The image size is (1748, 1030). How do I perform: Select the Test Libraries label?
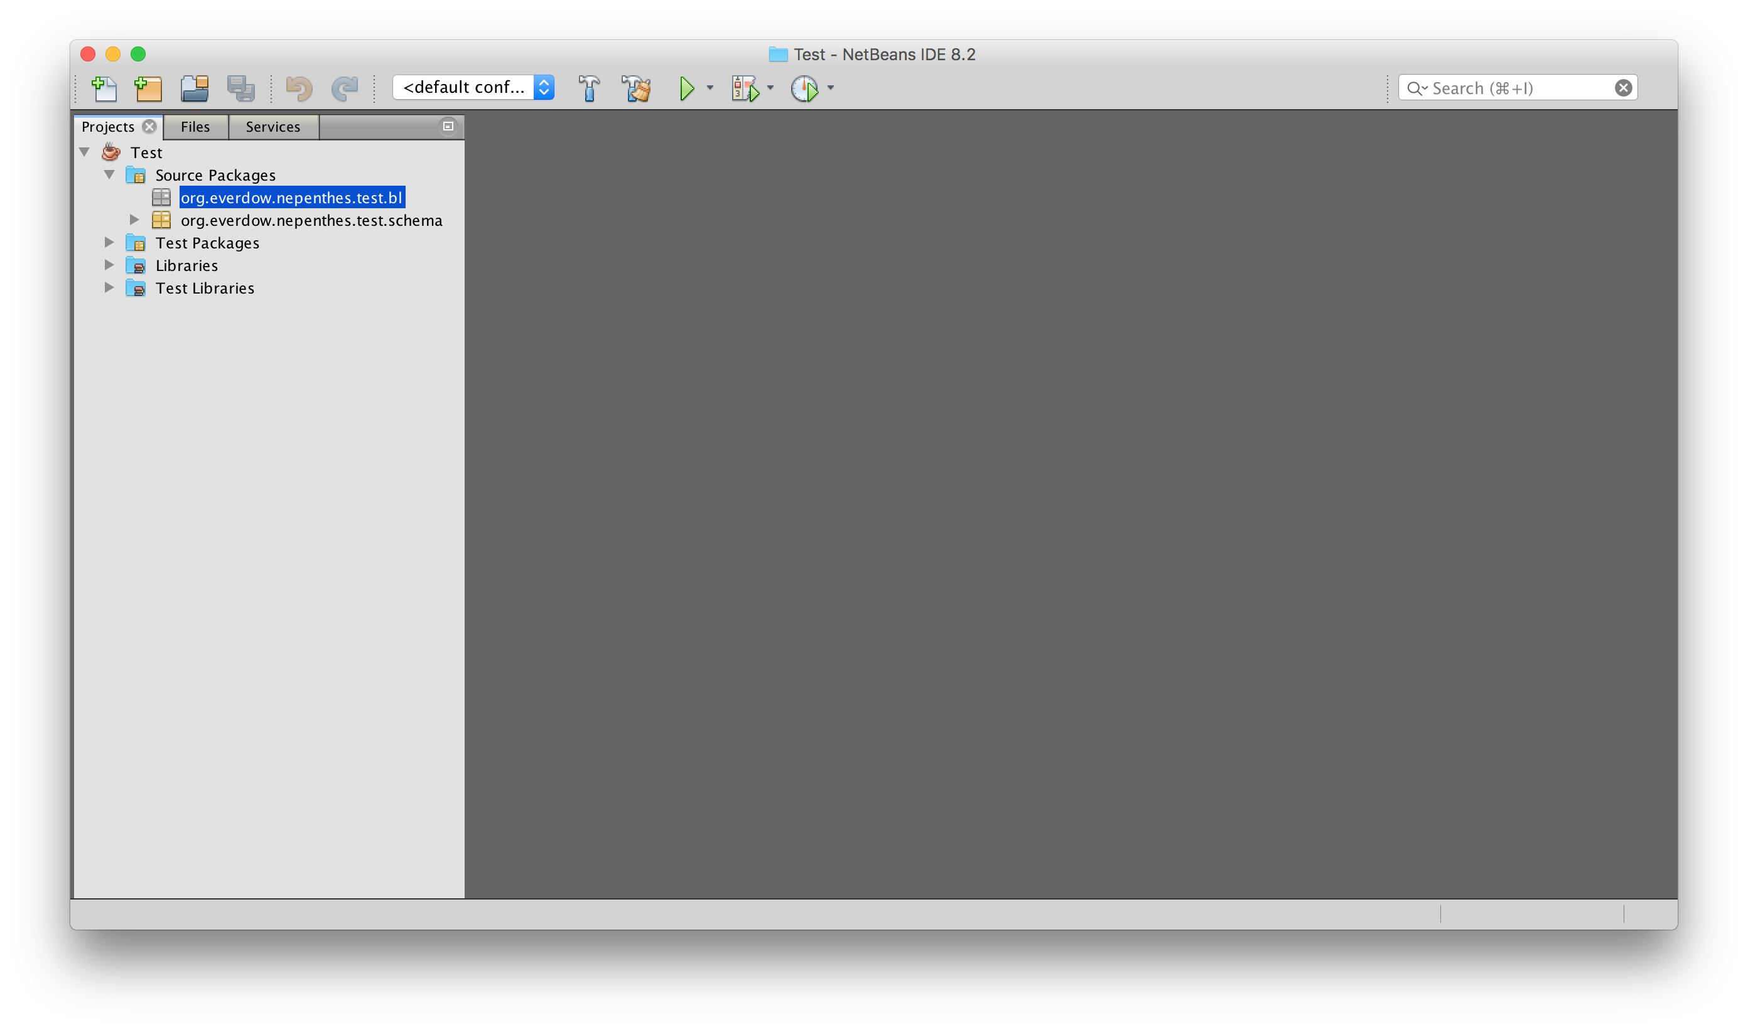coord(205,288)
